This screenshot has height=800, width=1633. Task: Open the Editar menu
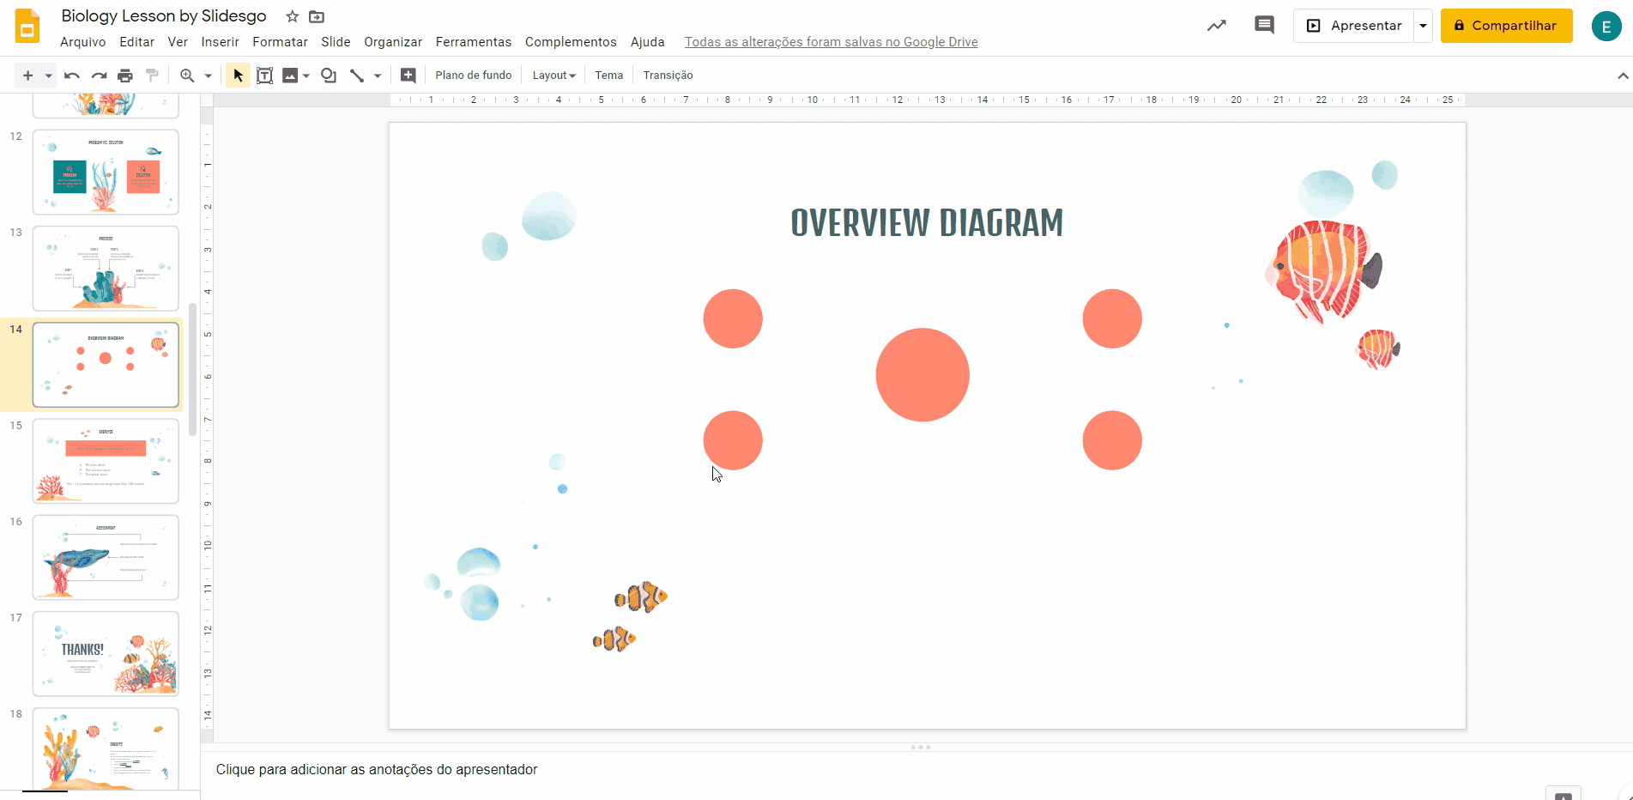(x=136, y=42)
